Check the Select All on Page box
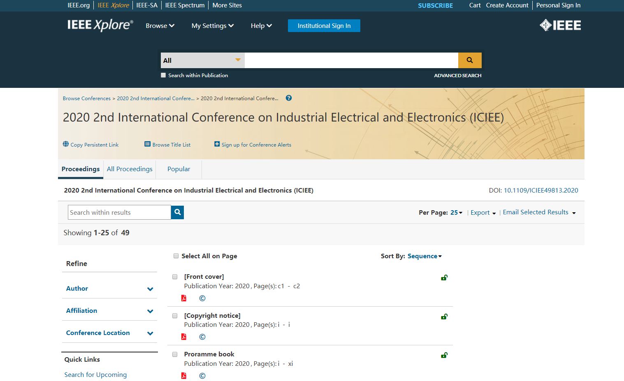This screenshot has width=624, height=381. pos(176,256)
